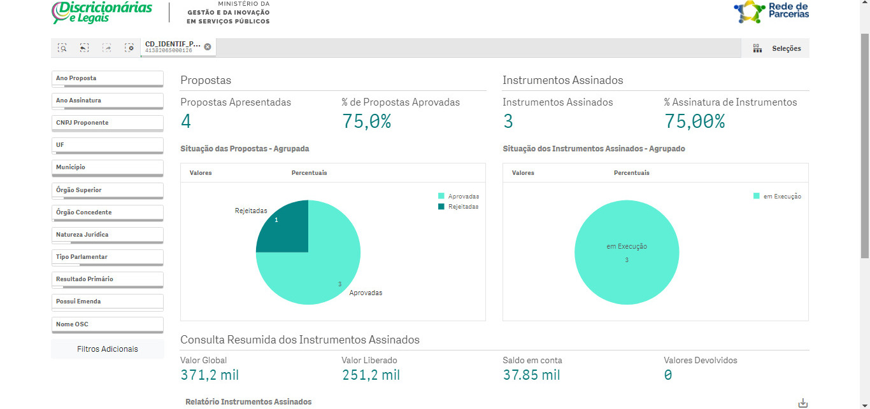Screen dimensions: 870x409
Task: Open the Órgão Concedente filter
Action: coord(107,213)
